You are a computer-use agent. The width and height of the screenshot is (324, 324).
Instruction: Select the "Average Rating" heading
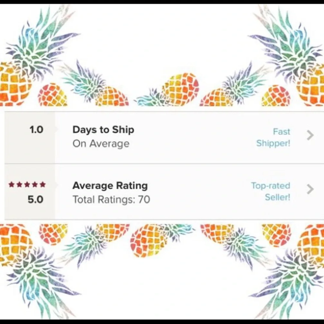pos(110,186)
